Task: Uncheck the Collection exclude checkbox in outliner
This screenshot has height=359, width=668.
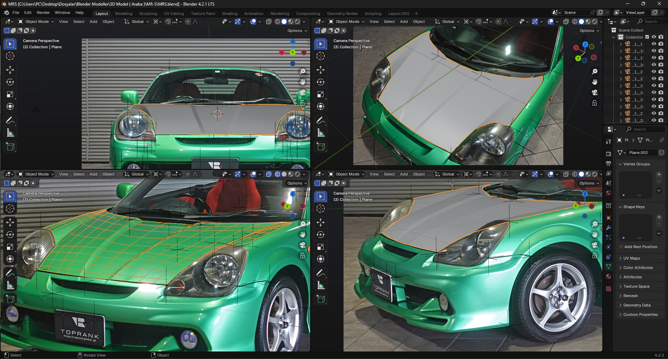Action: click(x=647, y=37)
